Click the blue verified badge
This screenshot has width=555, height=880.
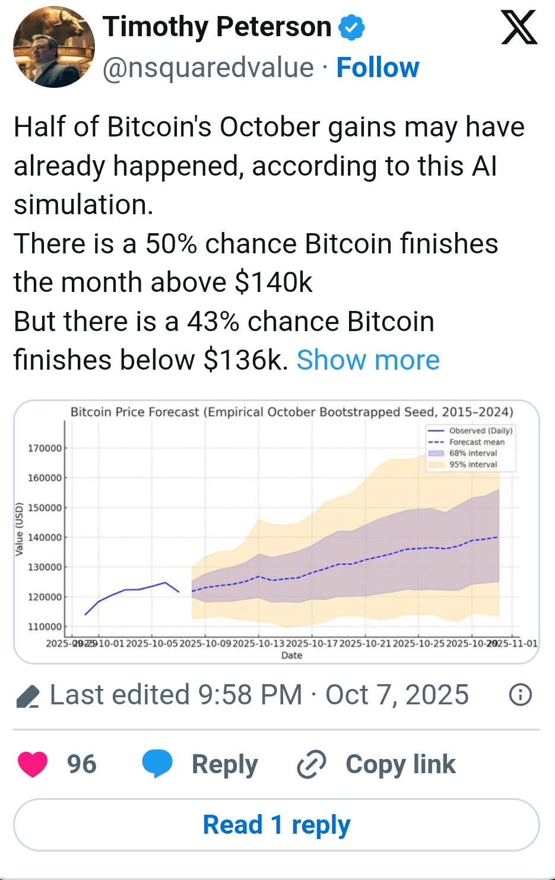tap(351, 27)
